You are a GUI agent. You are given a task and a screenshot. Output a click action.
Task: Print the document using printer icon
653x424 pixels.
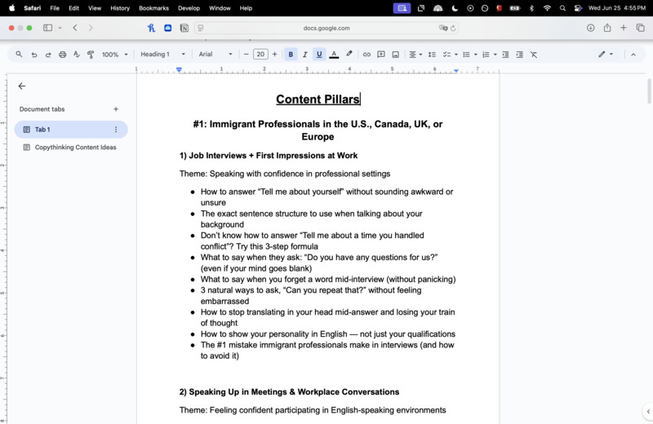[x=63, y=55]
